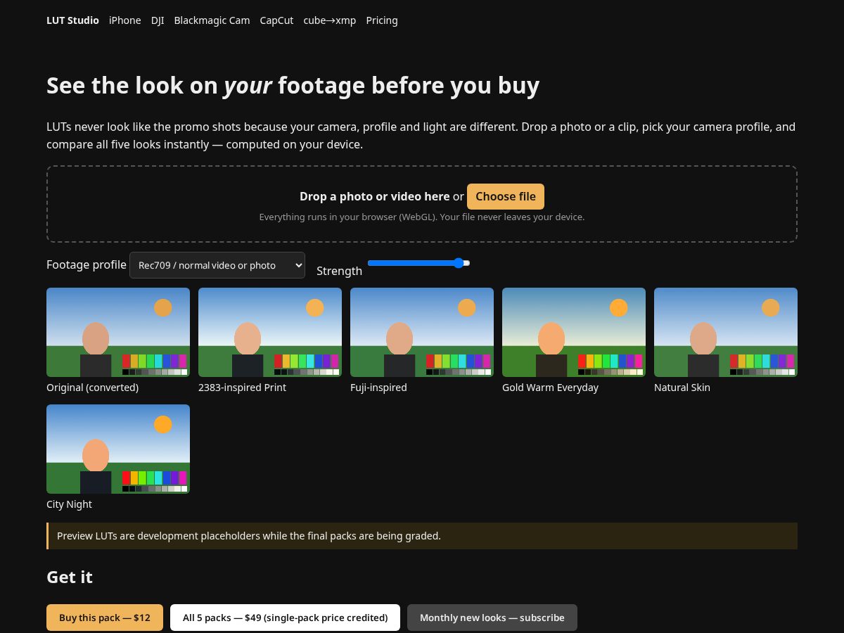
Task: Click the dashed photo or video drop zone
Action: click(x=422, y=204)
